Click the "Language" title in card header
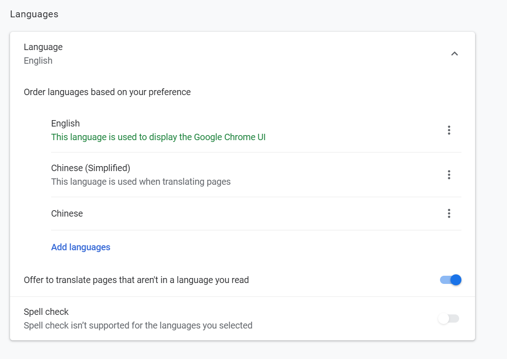 click(43, 47)
